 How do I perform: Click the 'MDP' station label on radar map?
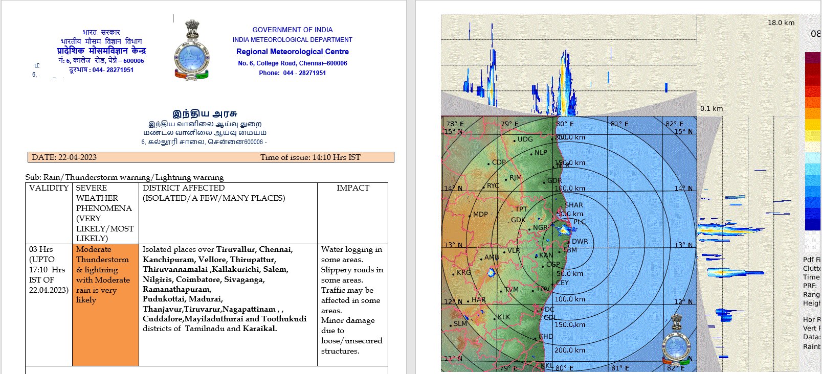click(x=480, y=214)
